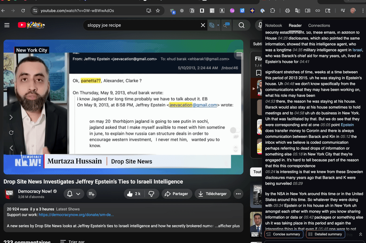Switch to the Notebook tab
The width and height of the screenshot is (366, 243).
tap(274, 26)
